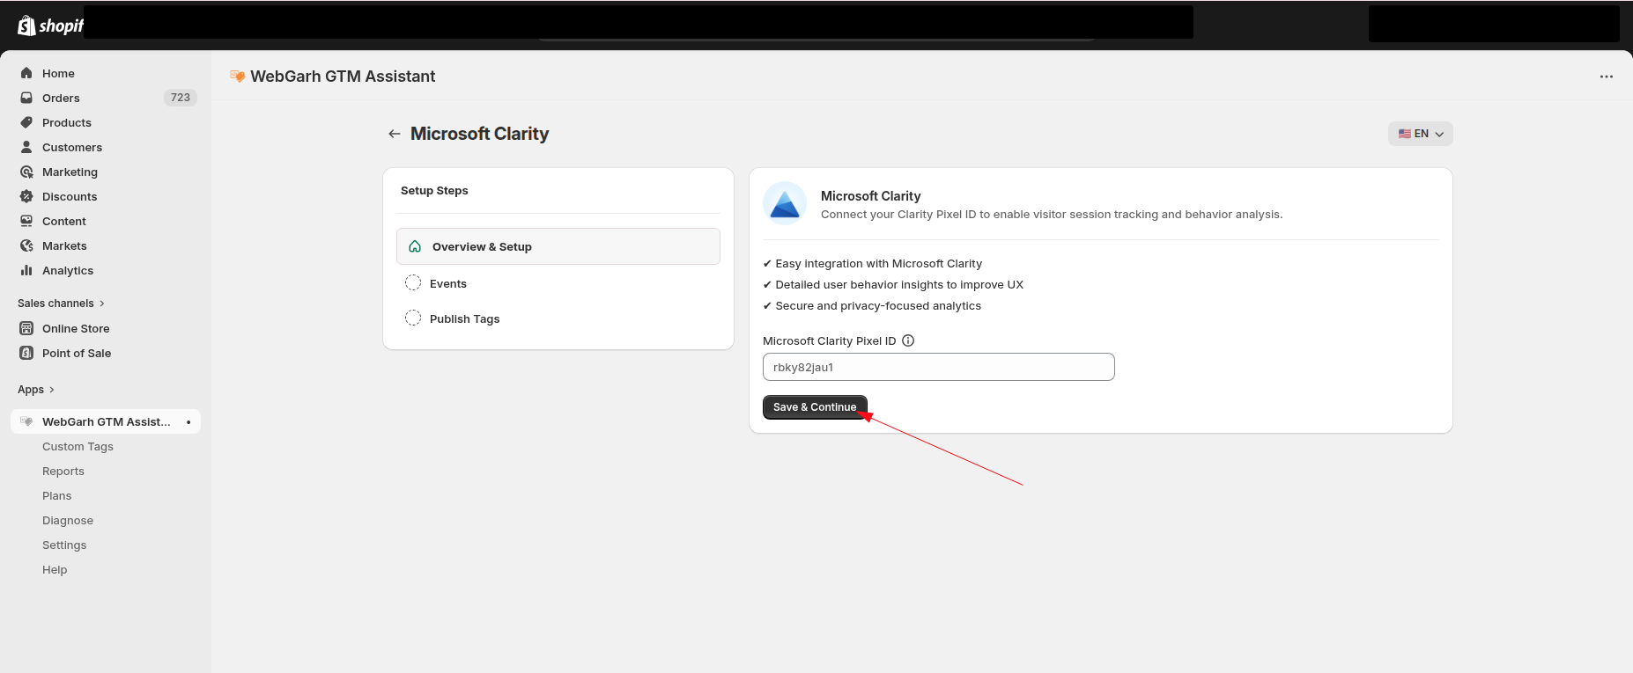Click the Microsoft Clarity Pixel ID field
Screen dimensions: 1633x673
click(939, 367)
